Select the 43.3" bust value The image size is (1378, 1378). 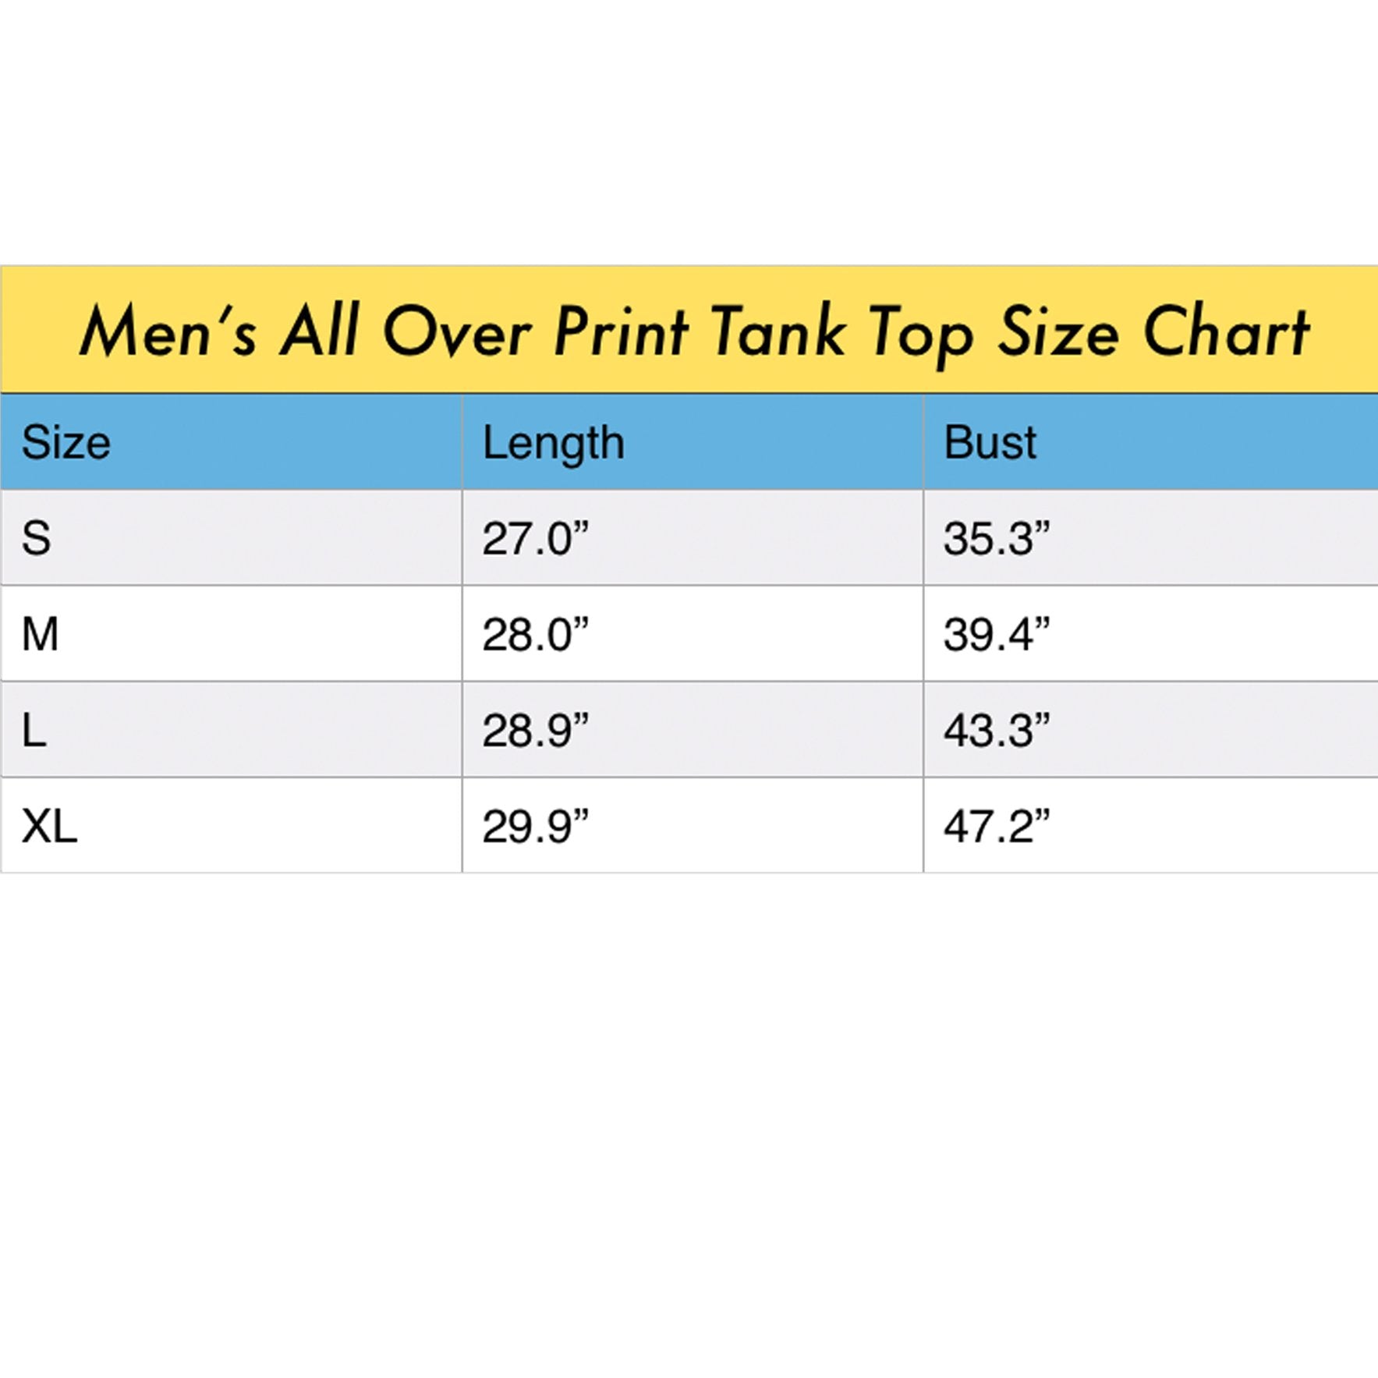[997, 731]
